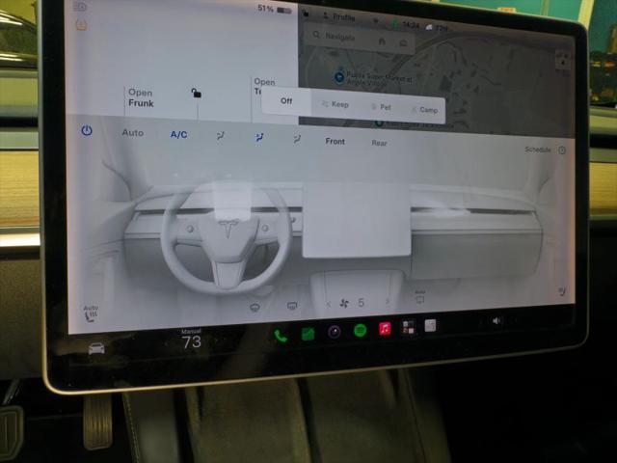
Task: Turn off climate with the power icon
Action: click(87, 130)
